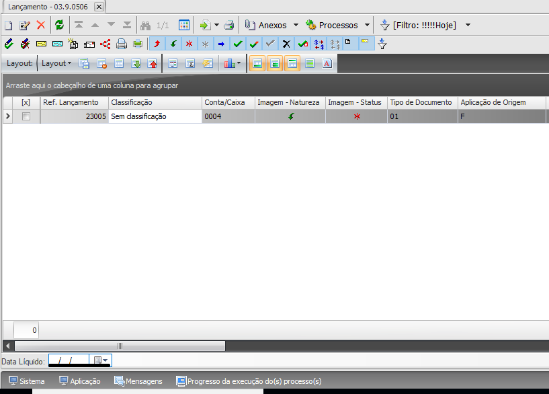Click the copy document with star icon
The width and height of the screenshot is (549, 394).
pyautogui.click(x=73, y=44)
